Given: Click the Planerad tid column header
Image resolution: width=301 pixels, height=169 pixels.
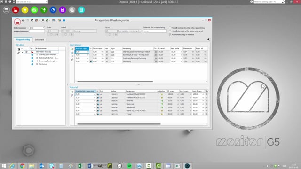Looking at the screenshot, I should click(x=189, y=48).
